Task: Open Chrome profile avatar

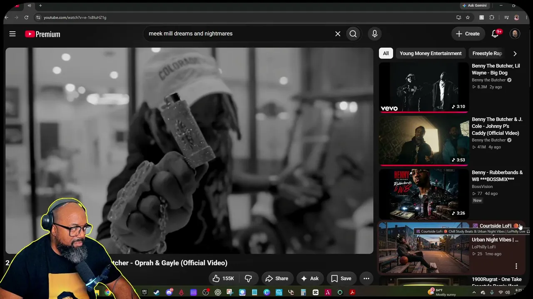Action: (x=517, y=17)
